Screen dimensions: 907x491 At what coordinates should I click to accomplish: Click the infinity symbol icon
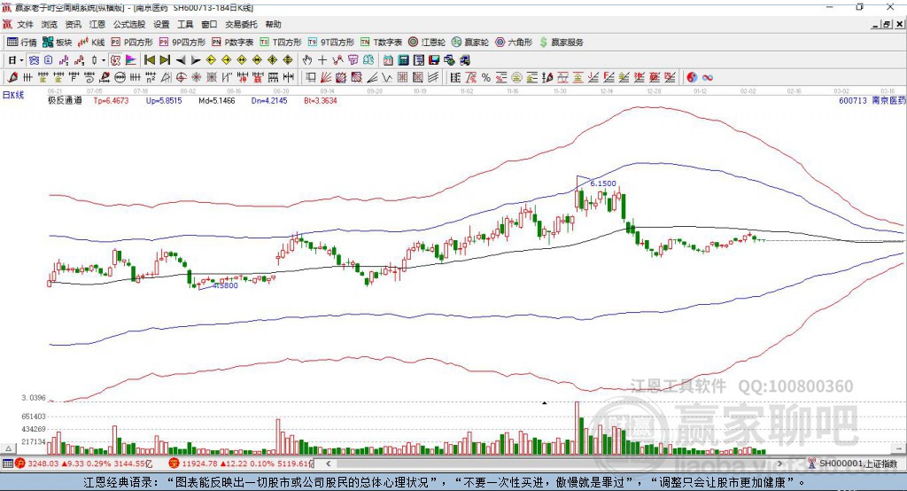[x=708, y=77]
